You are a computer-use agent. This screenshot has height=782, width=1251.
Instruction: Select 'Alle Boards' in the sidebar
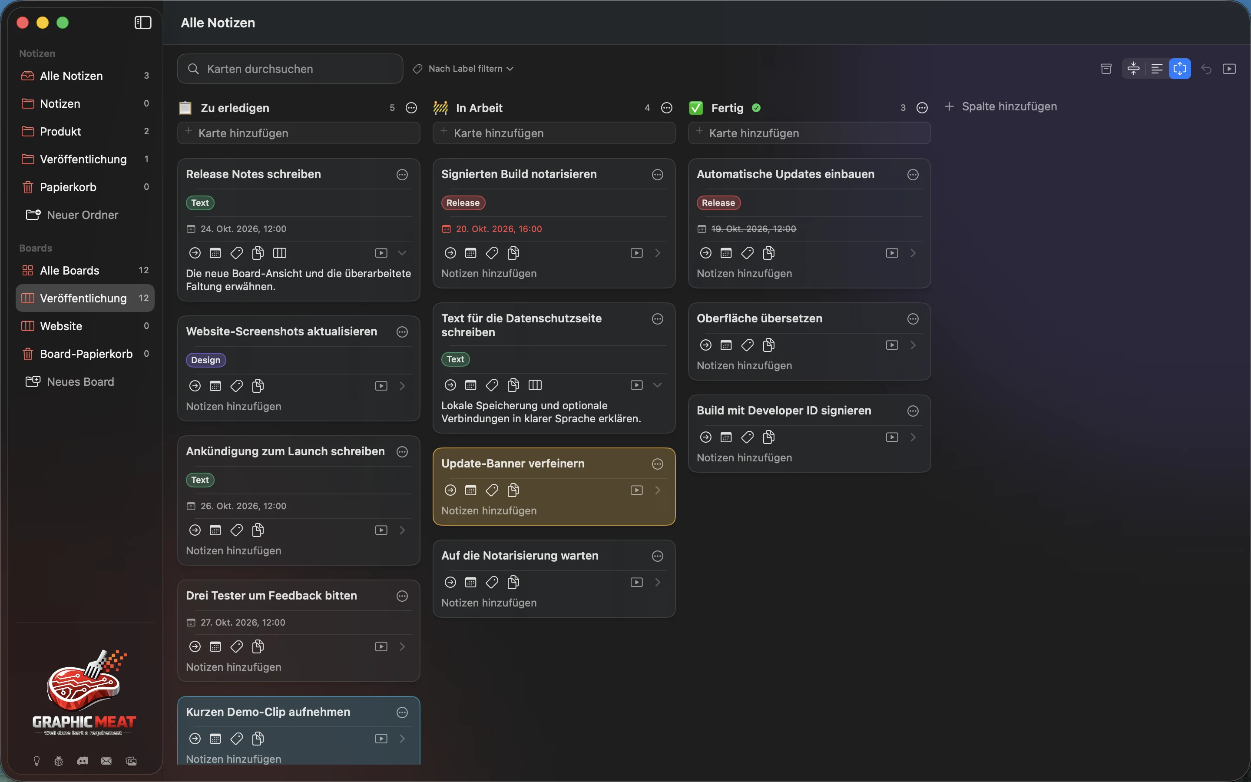click(x=85, y=271)
